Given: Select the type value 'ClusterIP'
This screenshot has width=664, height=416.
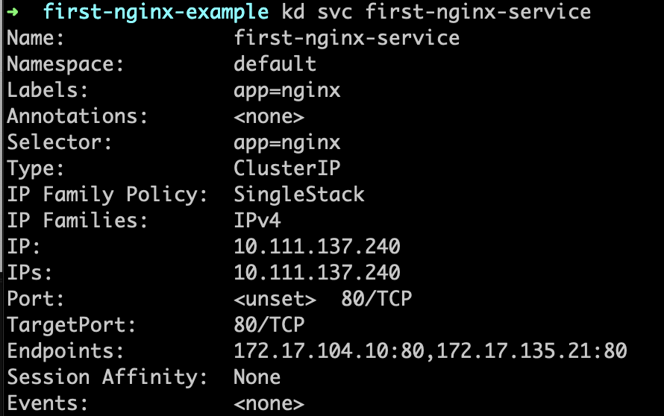Looking at the screenshot, I should (x=286, y=168).
